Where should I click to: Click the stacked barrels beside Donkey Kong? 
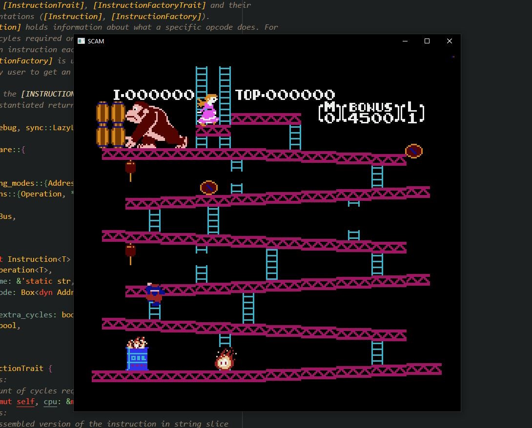(x=111, y=125)
